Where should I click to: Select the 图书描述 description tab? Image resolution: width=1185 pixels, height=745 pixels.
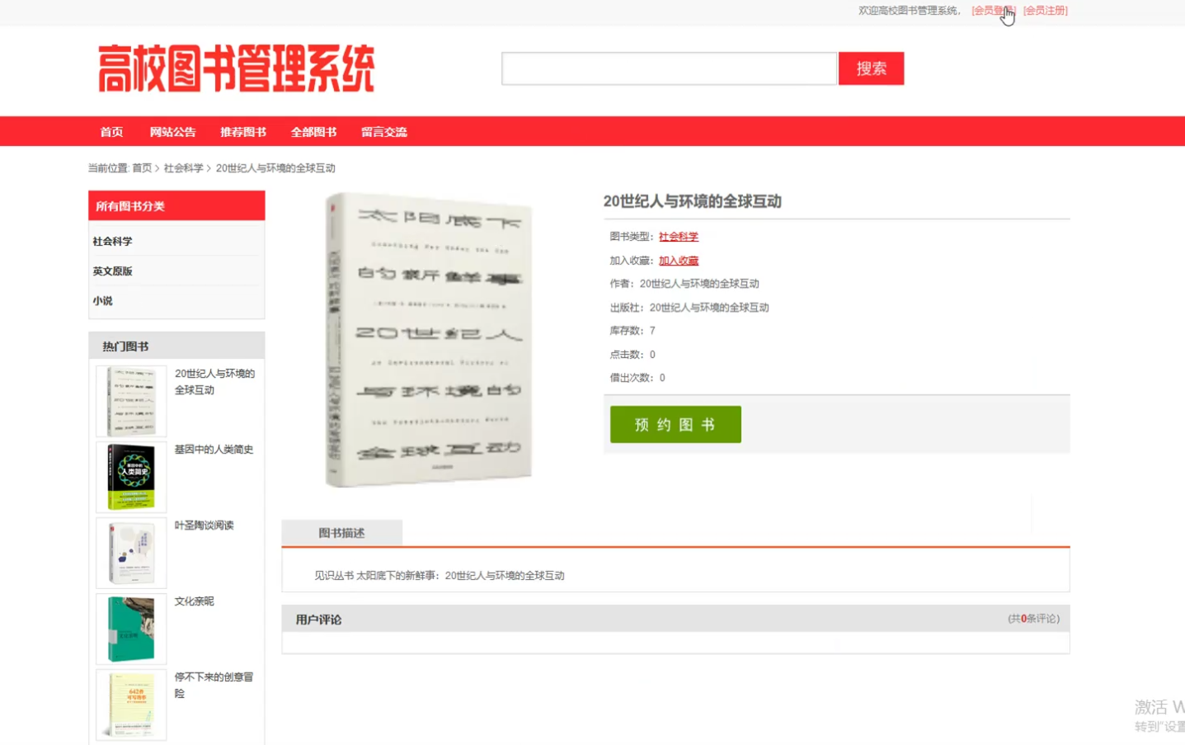pos(341,533)
